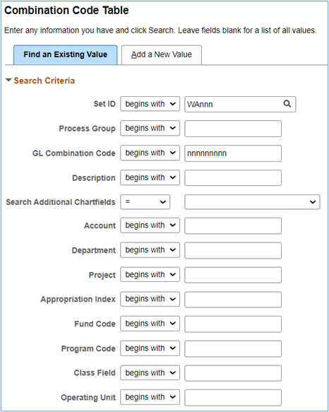Click the Project input field

(233, 275)
